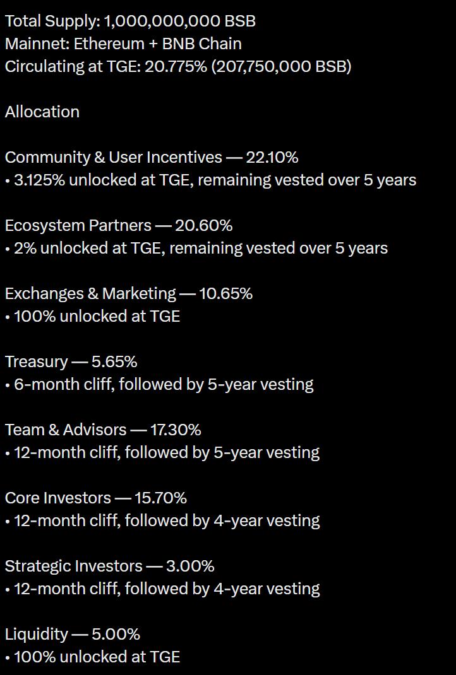The width and height of the screenshot is (456, 675).
Task: Click the Total Supply 1,000,000,000 BSB line
Action: [x=130, y=21]
